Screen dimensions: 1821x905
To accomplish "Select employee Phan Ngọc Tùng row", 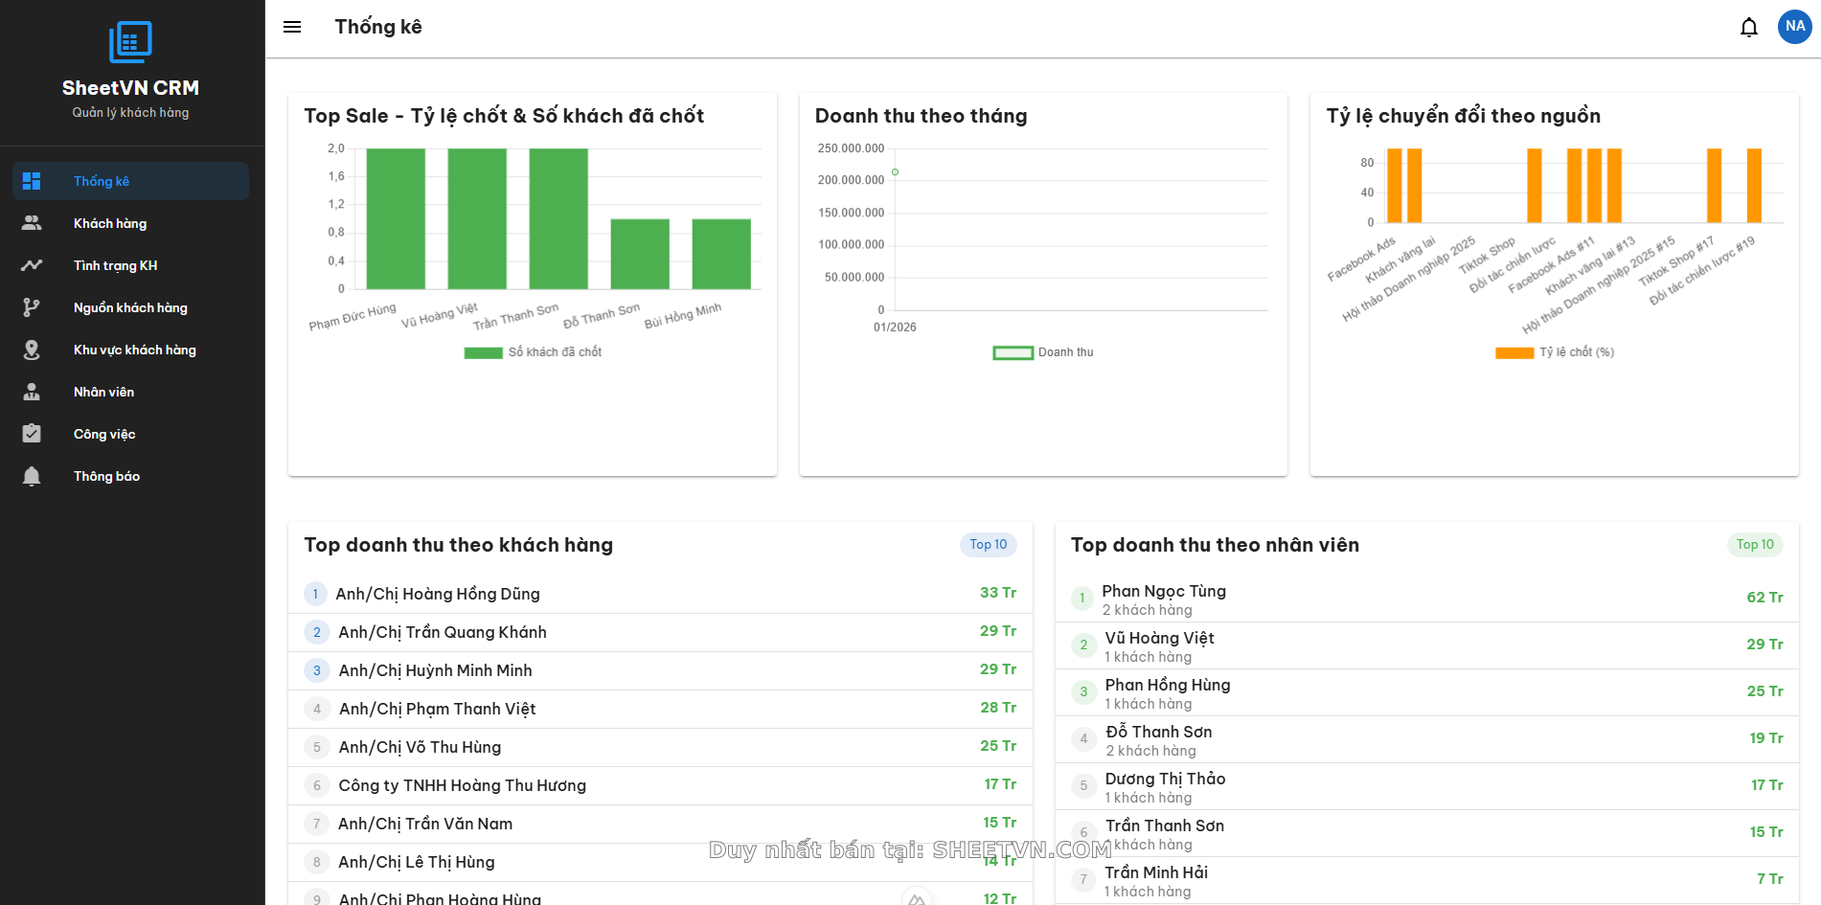I will click(x=1426, y=599).
